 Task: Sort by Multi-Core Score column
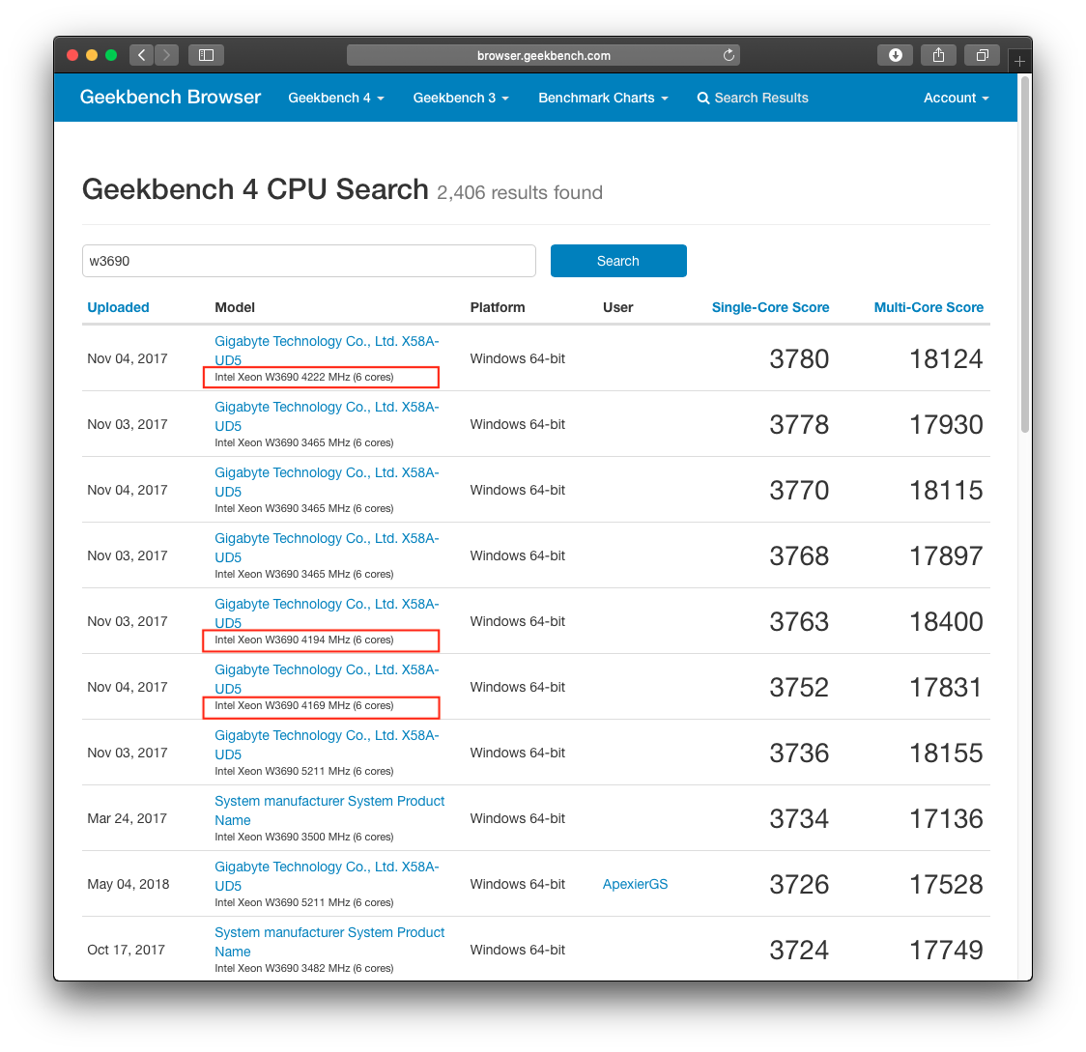pos(929,307)
